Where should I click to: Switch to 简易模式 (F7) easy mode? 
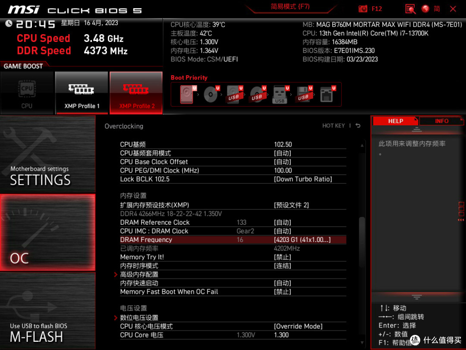click(290, 6)
